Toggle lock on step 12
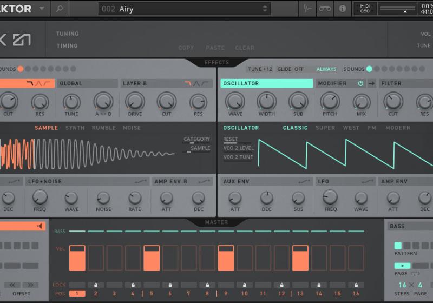 [x=281, y=285]
